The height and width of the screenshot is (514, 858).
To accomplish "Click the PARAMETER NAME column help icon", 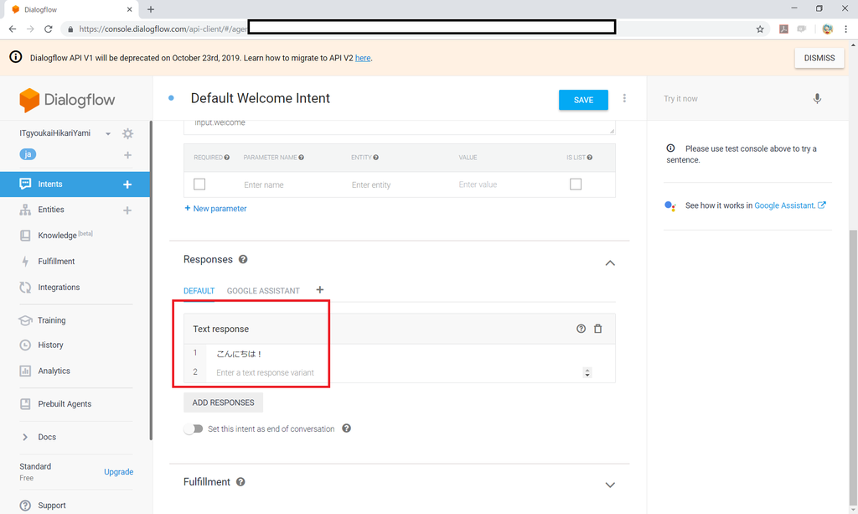I will click(302, 158).
